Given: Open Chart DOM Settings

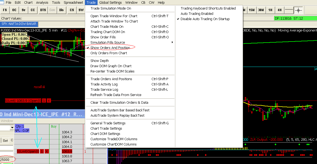Looking at the screenshot, I should [130, 134].
